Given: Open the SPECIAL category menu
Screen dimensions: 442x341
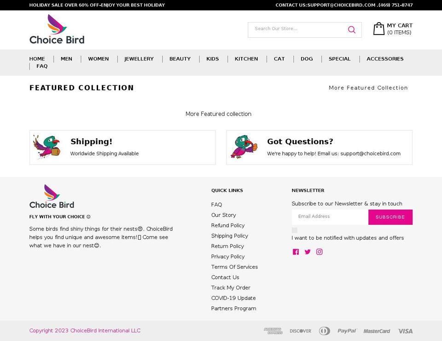Looking at the screenshot, I should [x=339, y=59].
